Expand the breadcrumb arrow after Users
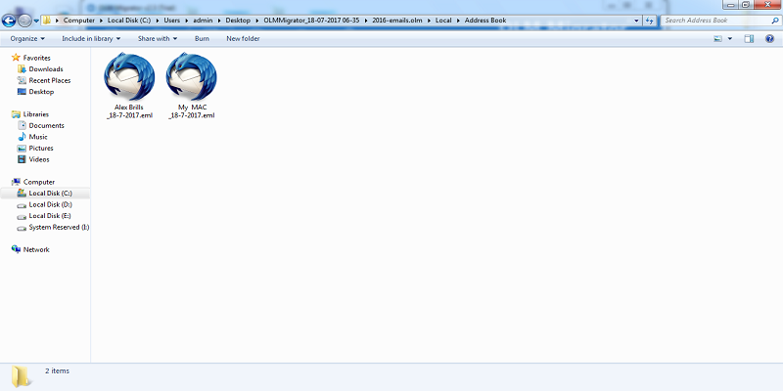This screenshot has width=783, height=391. pos(187,21)
